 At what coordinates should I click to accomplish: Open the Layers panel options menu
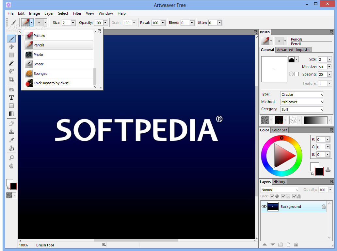(x=331, y=182)
